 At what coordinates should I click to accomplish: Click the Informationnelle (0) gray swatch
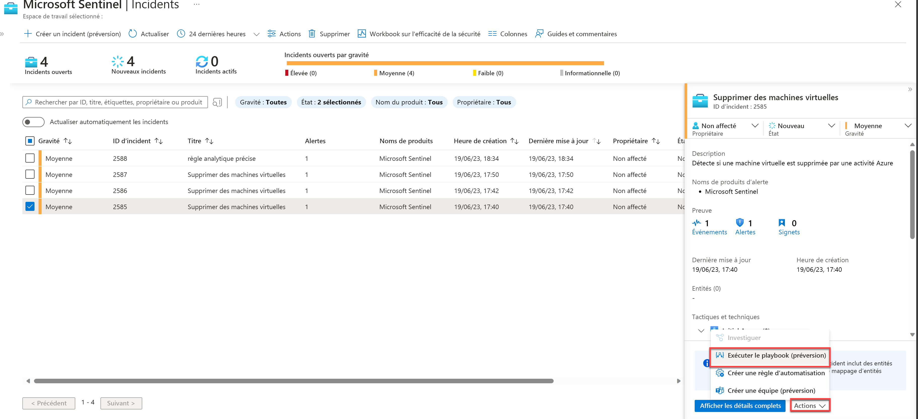click(562, 73)
